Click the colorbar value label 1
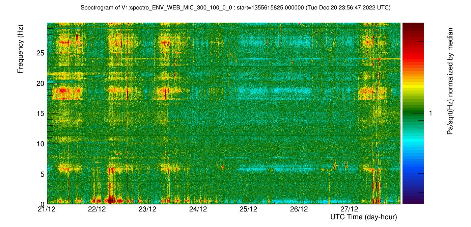Viewport: 471px width, 227px height. (x=430, y=113)
